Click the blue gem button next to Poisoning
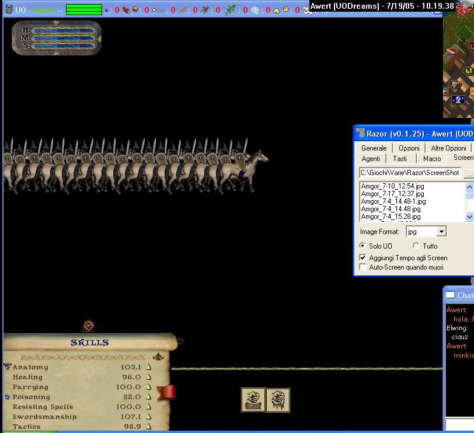The height and width of the screenshot is (433, 474). pyautogui.click(x=7, y=397)
